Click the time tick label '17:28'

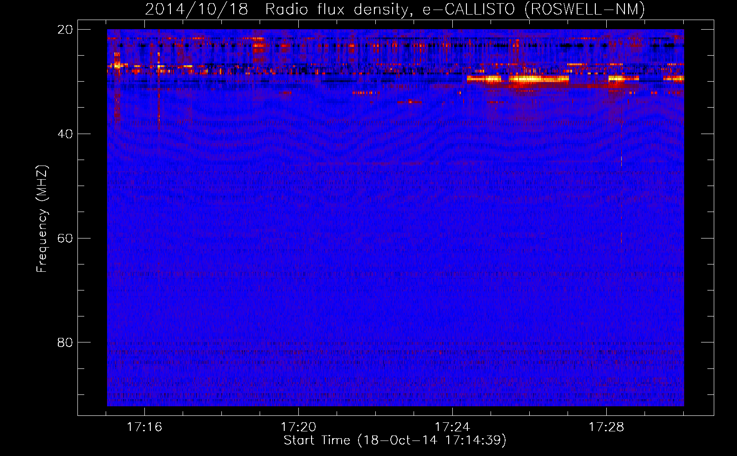606,427
